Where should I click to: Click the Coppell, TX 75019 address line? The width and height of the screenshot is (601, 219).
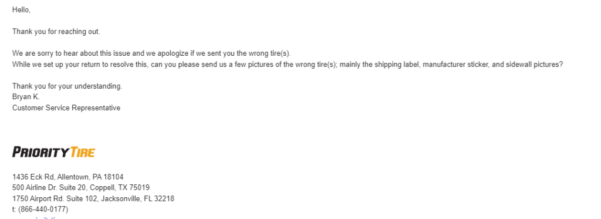(81, 188)
